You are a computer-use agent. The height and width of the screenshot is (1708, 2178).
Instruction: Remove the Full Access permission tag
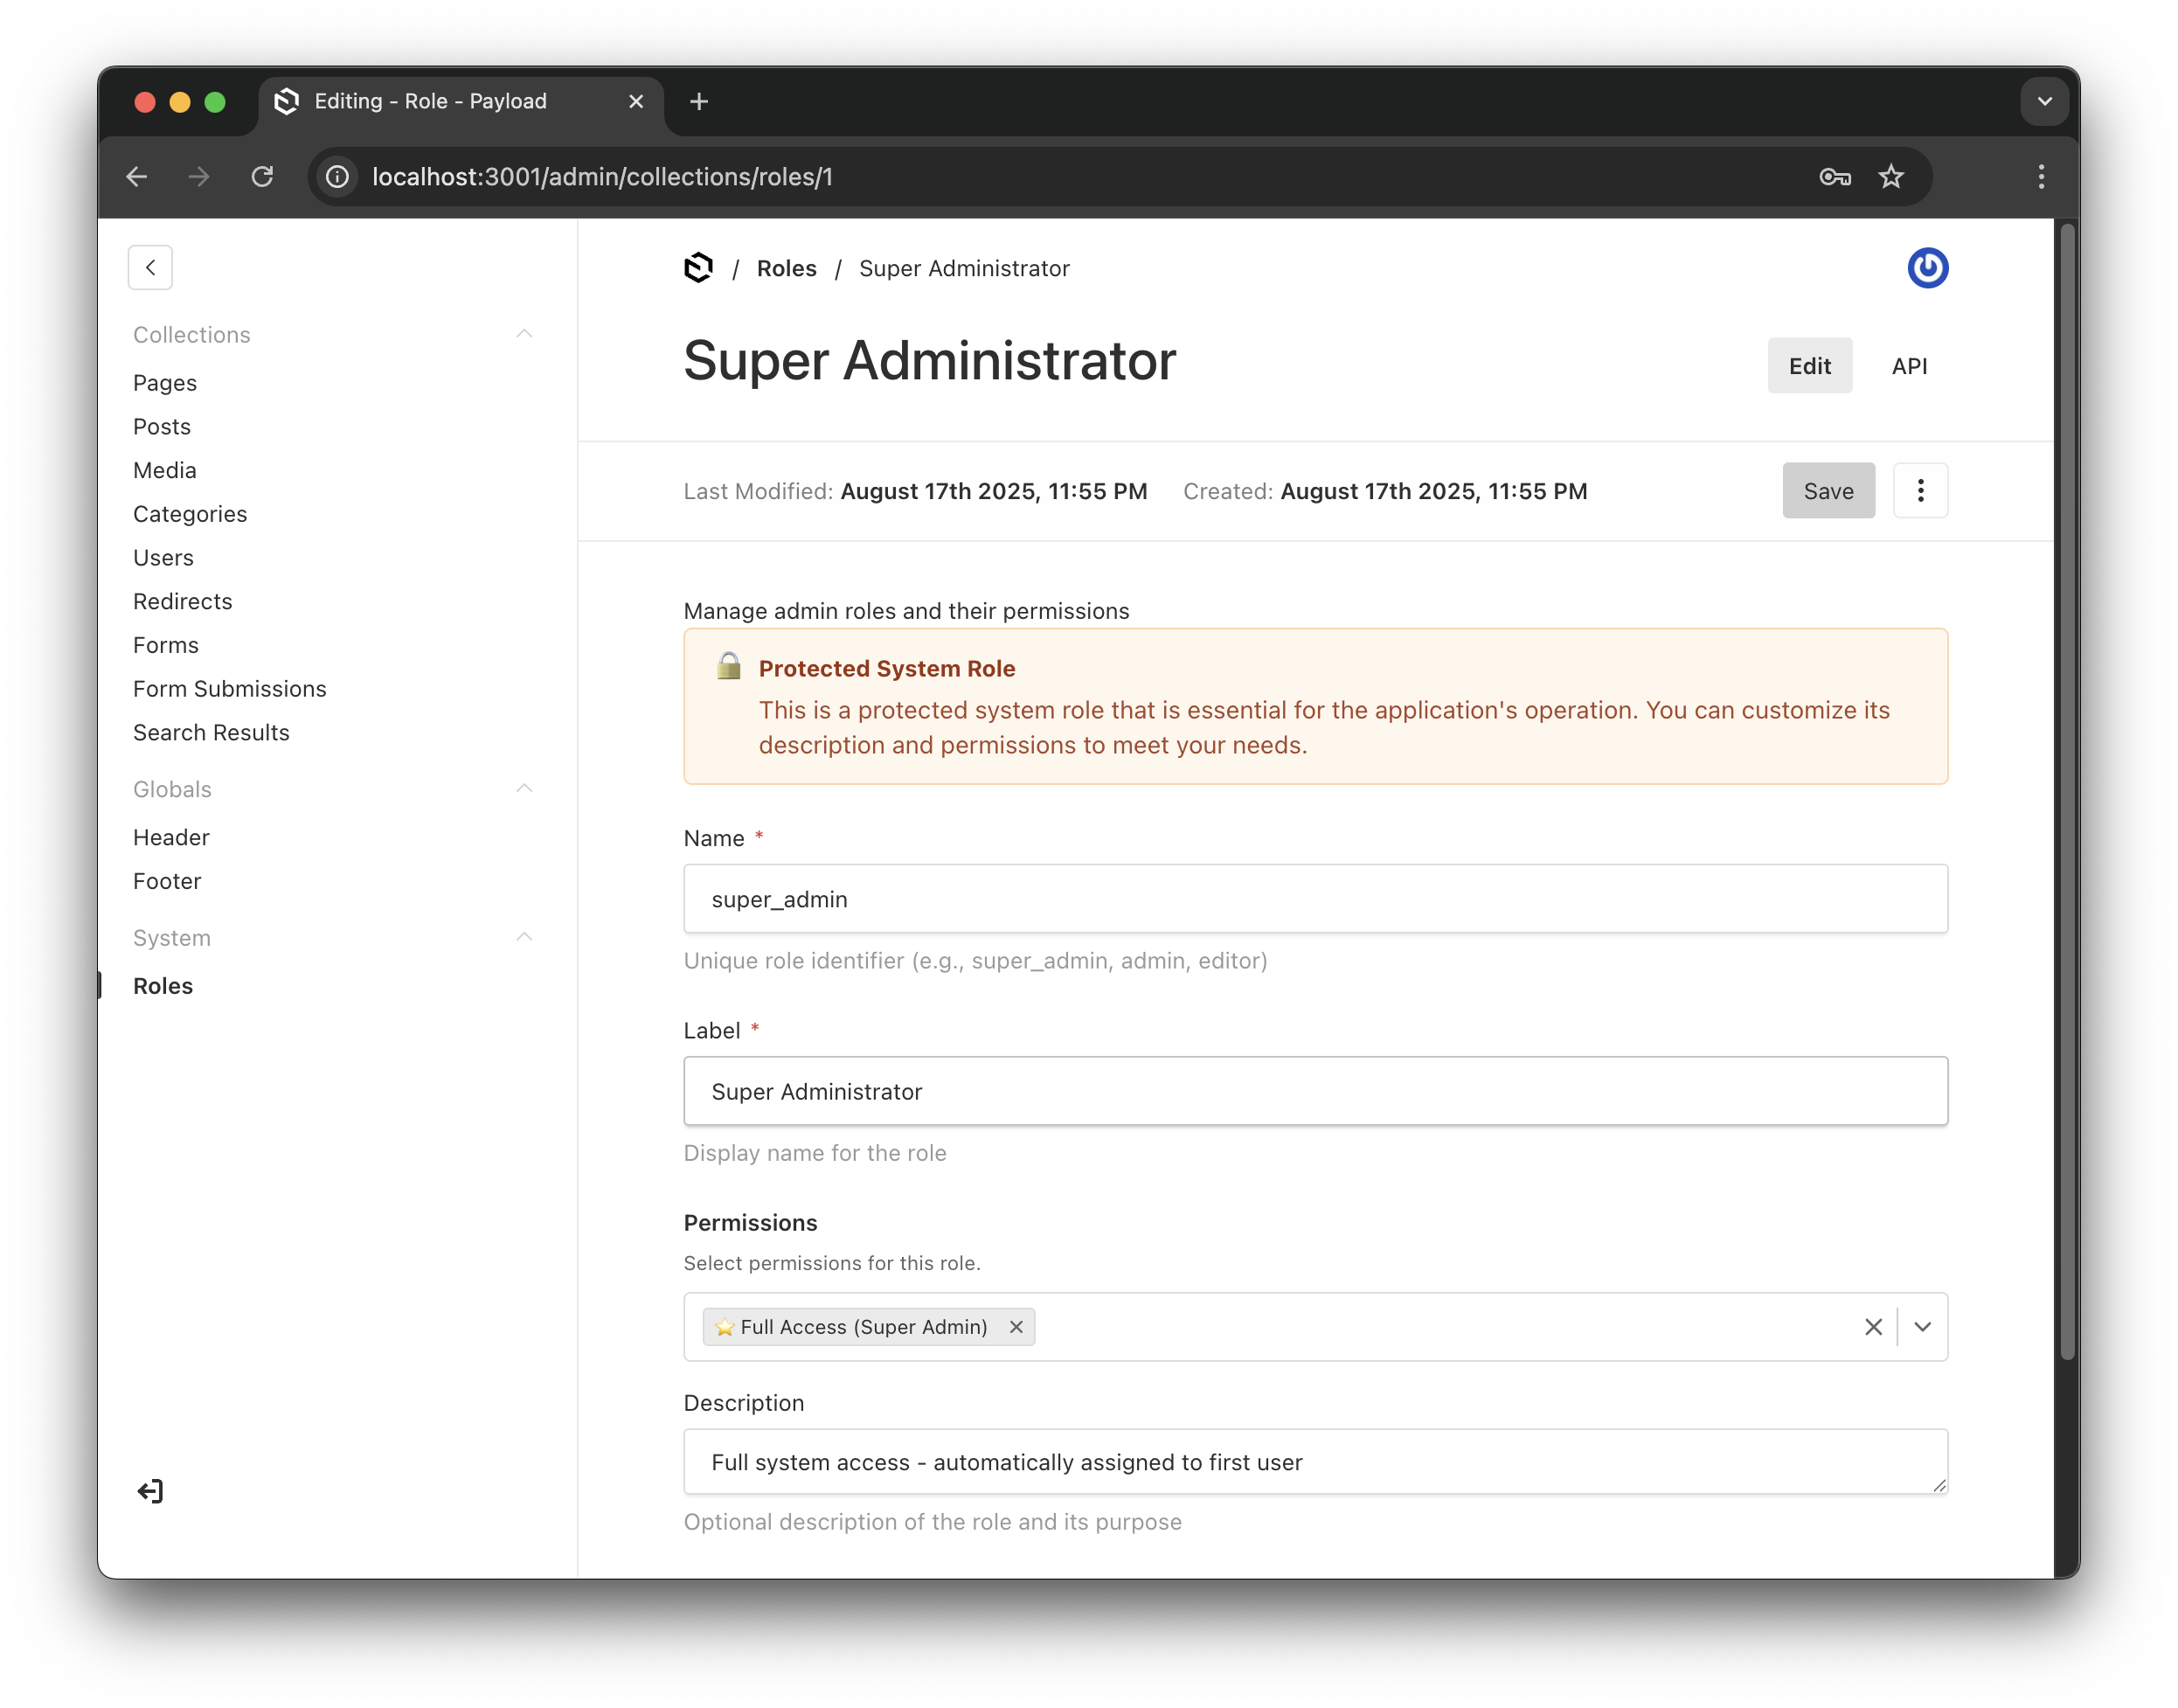coord(1015,1327)
